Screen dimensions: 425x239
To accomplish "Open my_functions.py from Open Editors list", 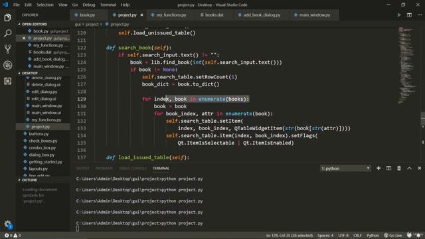I will (43, 45).
